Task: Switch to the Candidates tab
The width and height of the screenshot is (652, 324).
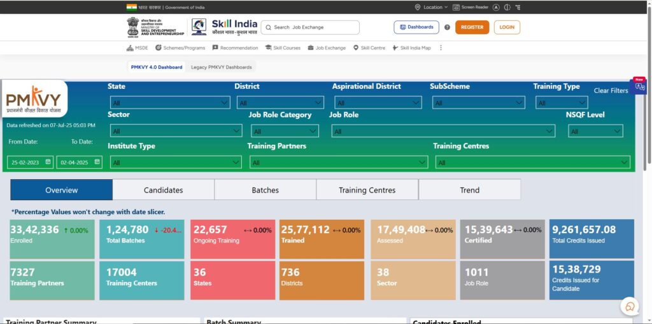Action: [x=163, y=190]
